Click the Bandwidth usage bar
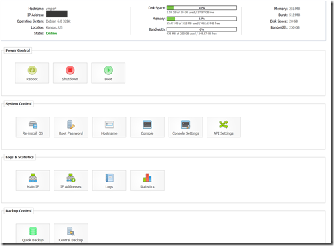Viewport: 334px width, 246px height. point(202,29)
